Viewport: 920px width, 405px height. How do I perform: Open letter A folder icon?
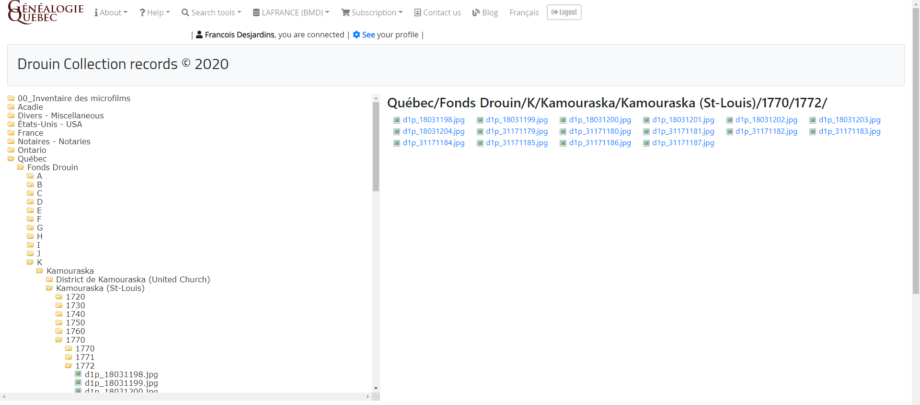[30, 176]
